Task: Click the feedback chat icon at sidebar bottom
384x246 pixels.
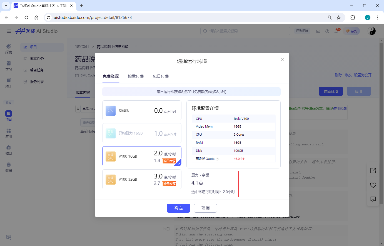Action: (9, 237)
